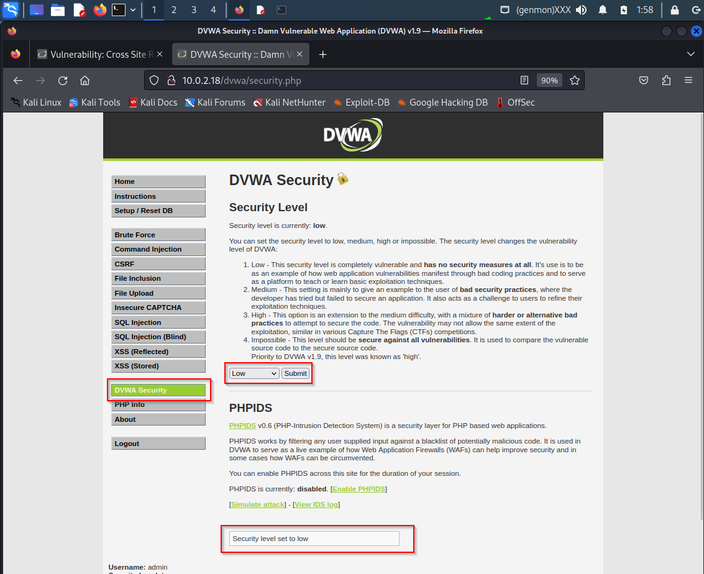Viewport: 704px width, 574px height.
Task: Open the Kali Forums bookmark
Action: [215, 102]
